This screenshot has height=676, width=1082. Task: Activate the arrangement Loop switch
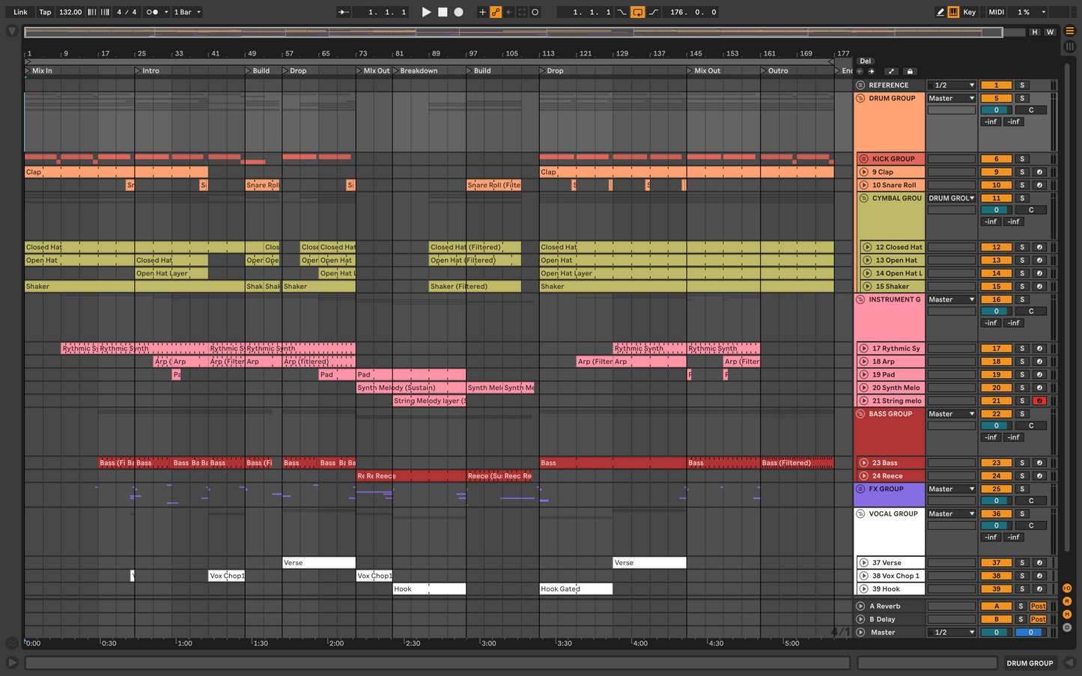point(637,12)
